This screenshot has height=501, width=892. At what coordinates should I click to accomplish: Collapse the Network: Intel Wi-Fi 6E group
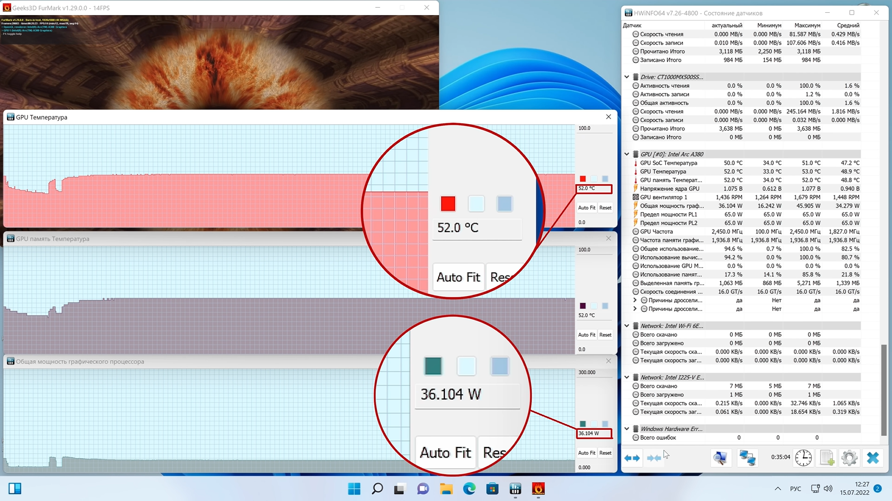(x=627, y=326)
